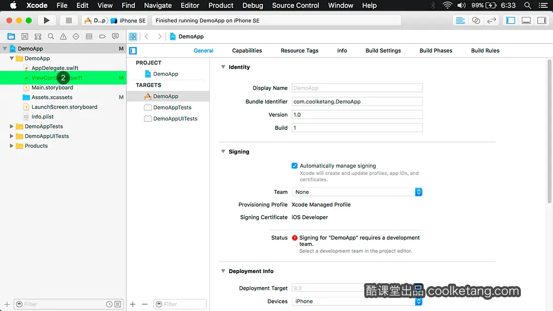
Task: Collapse the Identity section
Action: [223, 67]
